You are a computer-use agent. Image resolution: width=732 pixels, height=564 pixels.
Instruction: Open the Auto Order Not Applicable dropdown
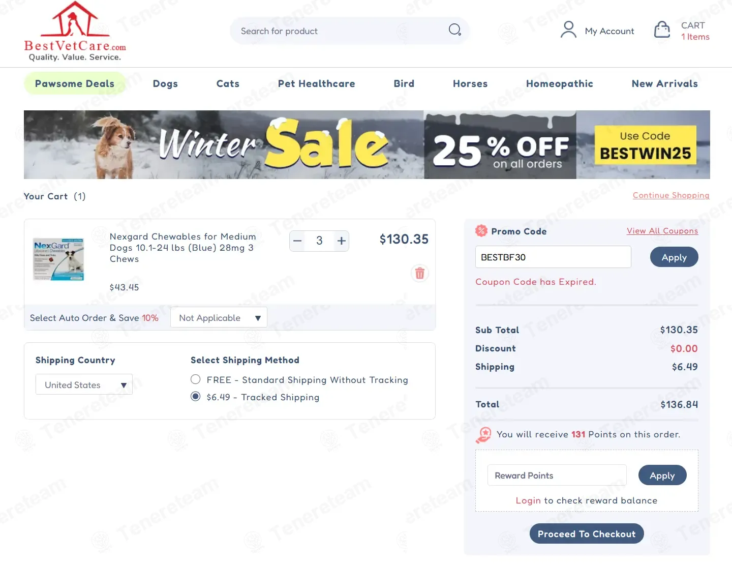[219, 317]
